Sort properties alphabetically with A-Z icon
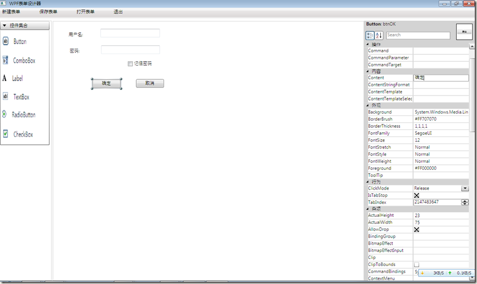 [x=379, y=35]
